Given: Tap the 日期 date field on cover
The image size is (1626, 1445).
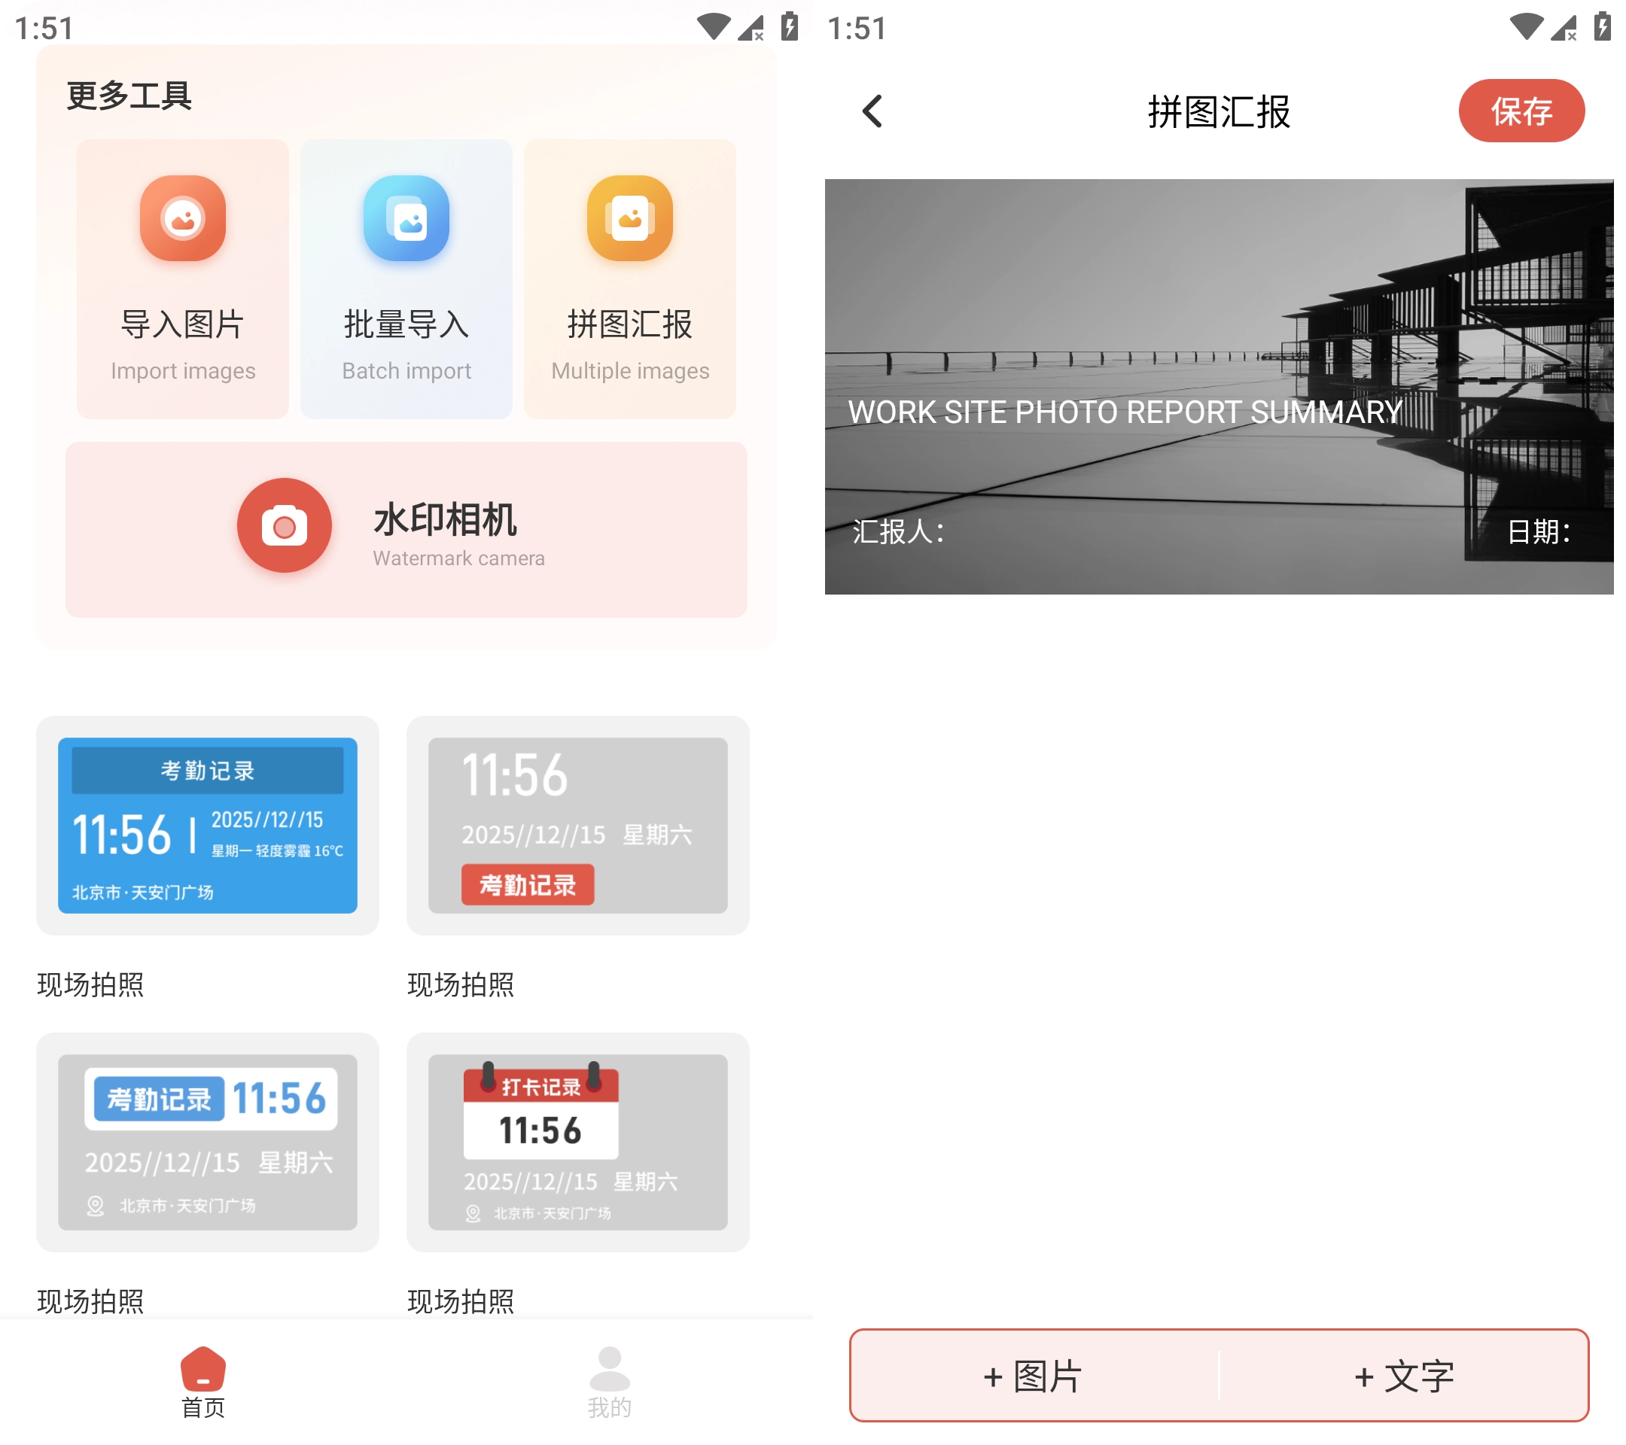Looking at the screenshot, I should tap(1538, 531).
